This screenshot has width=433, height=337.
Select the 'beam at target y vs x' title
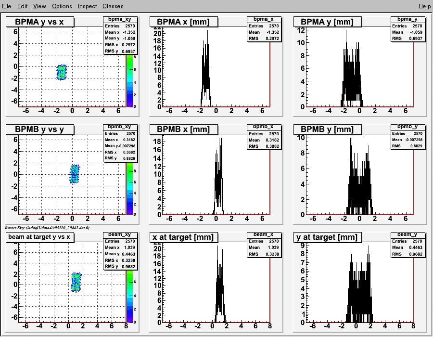40,237
